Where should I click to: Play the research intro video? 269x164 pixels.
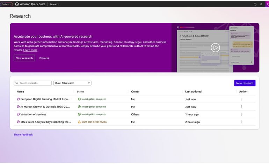(x=215, y=47)
